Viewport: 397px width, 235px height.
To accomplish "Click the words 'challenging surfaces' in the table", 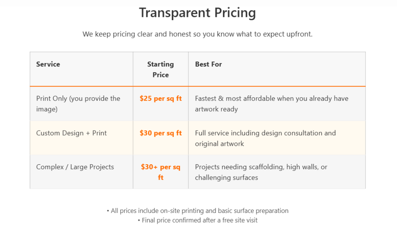I will point(226,178).
